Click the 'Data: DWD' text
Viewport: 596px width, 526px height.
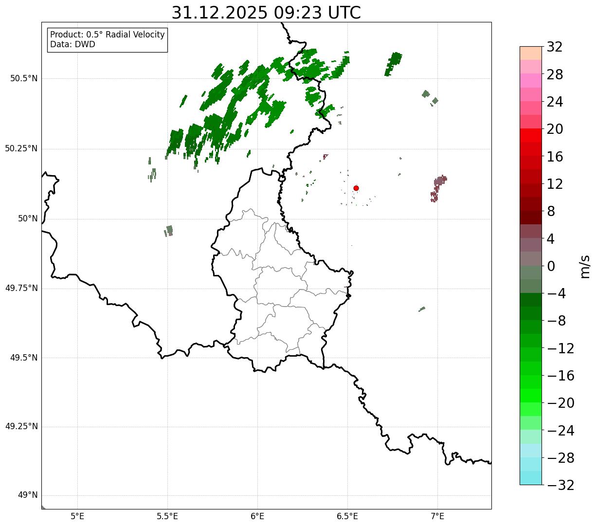(x=73, y=44)
